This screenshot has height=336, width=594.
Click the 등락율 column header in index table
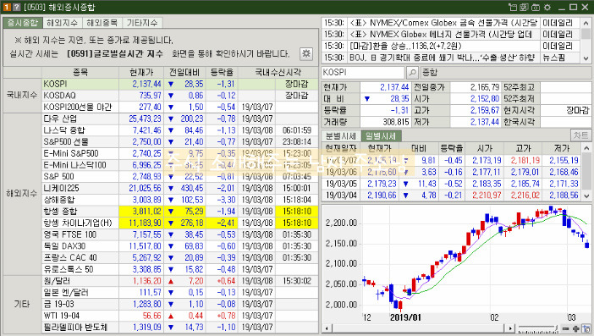[x=222, y=72]
